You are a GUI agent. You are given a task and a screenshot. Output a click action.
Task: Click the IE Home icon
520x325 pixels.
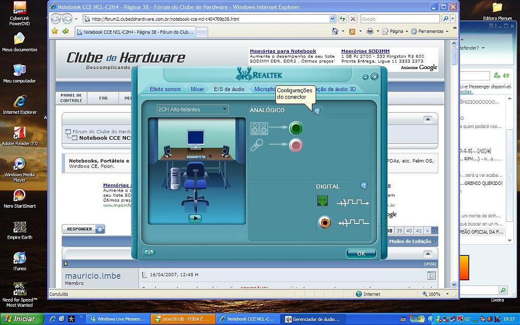tap(335, 31)
